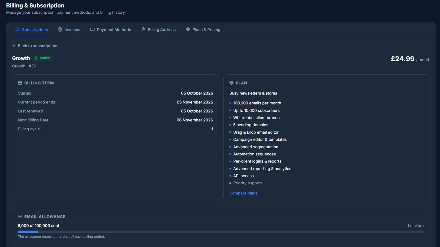Click the Active status check icon
Viewport: 440px width, 247px height.
tap(36, 58)
